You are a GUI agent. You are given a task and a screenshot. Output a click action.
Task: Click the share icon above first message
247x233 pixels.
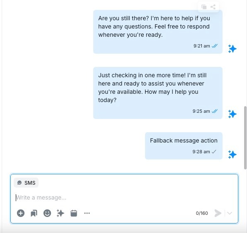(213, 7)
